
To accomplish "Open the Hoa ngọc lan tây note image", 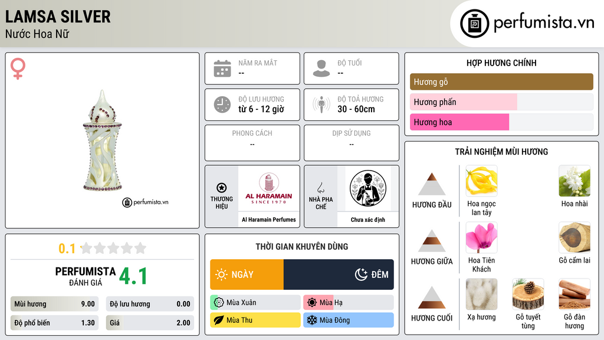I will coord(481,181).
